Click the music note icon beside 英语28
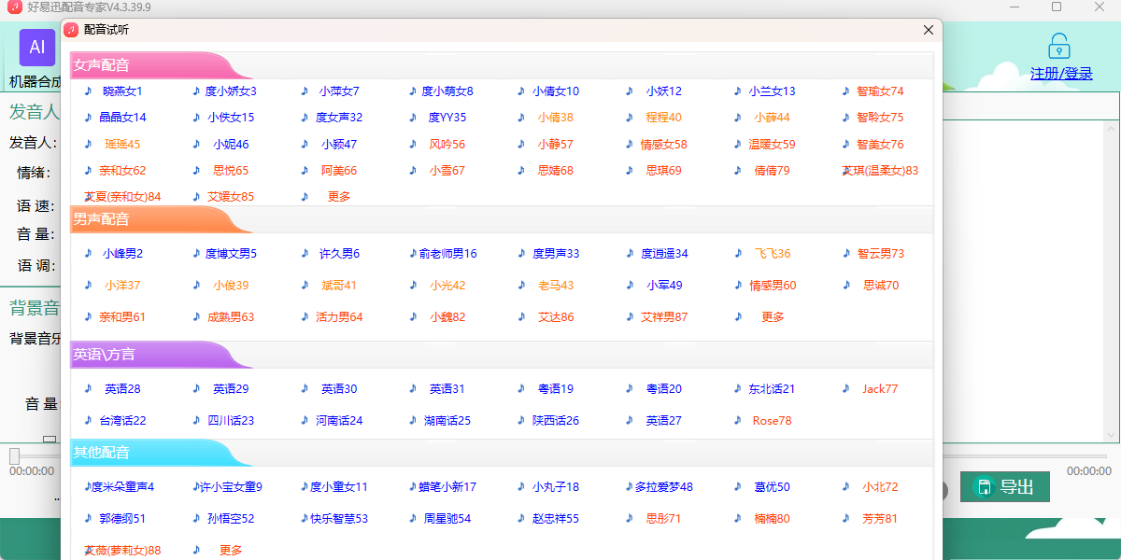Image resolution: width=1121 pixels, height=560 pixels. pyautogui.click(x=88, y=388)
